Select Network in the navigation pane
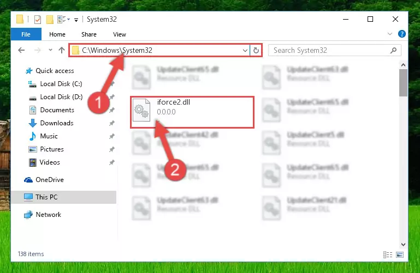The image size is (420, 273). click(48, 215)
